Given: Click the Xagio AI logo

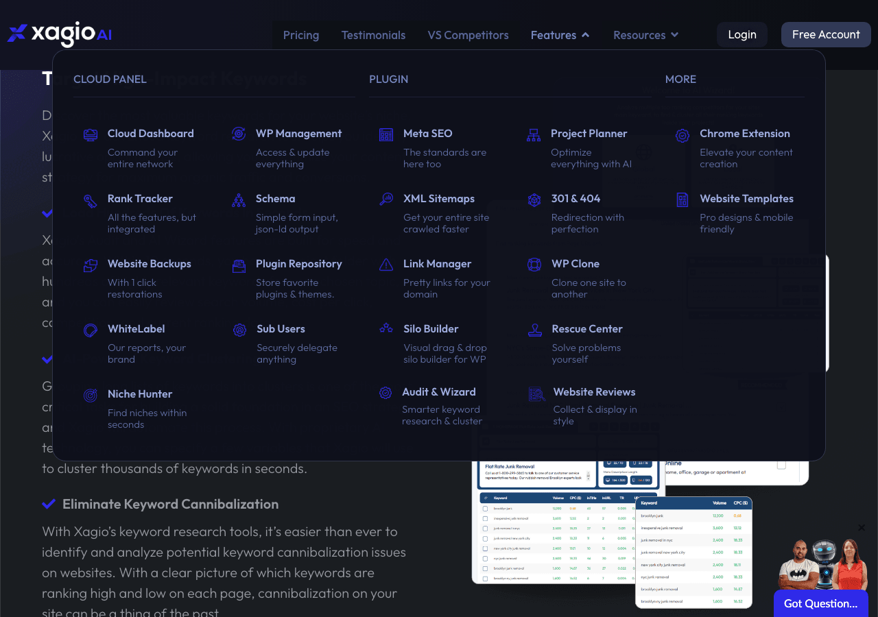Looking at the screenshot, I should [x=60, y=34].
